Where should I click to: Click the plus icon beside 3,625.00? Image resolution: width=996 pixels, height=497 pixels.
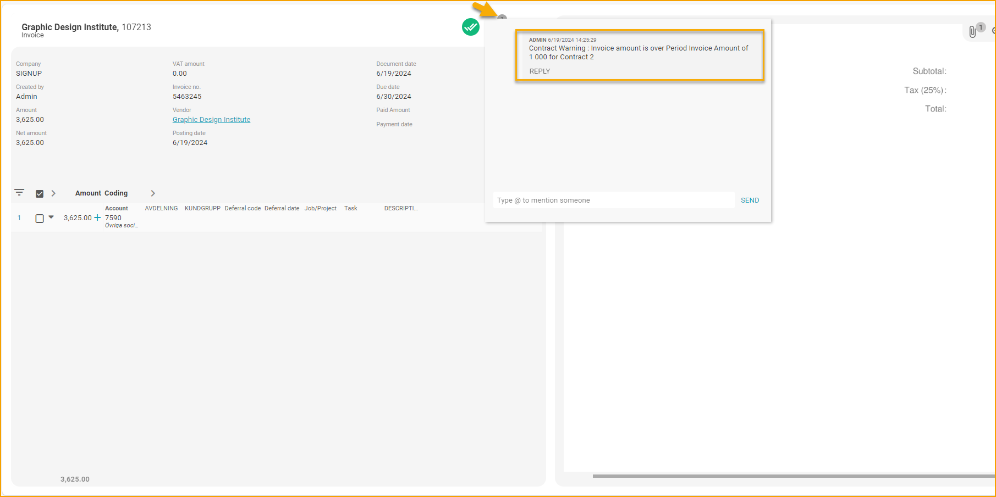click(x=98, y=217)
